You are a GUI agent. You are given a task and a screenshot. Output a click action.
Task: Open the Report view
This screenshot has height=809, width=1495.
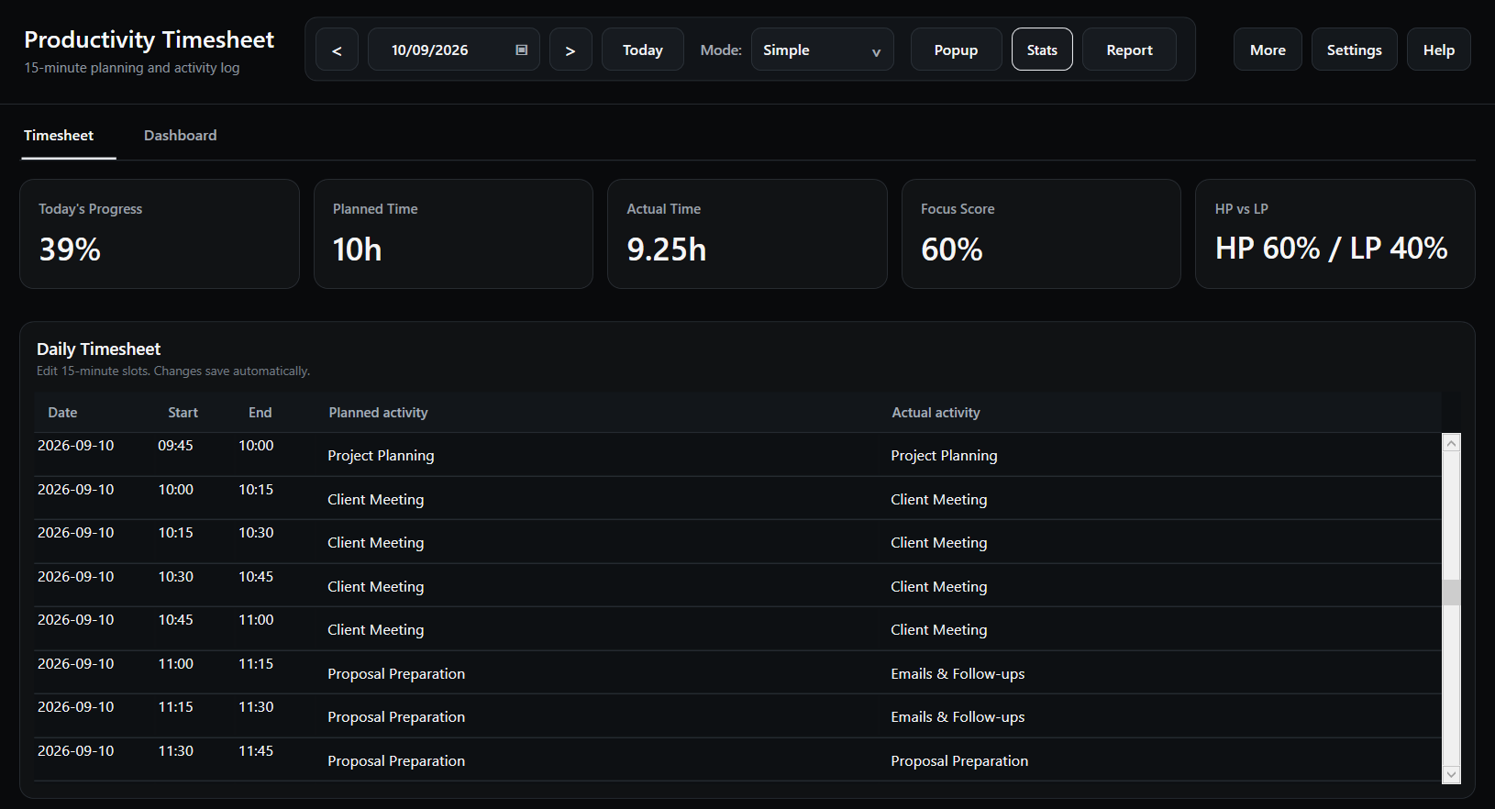(1129, 50)
